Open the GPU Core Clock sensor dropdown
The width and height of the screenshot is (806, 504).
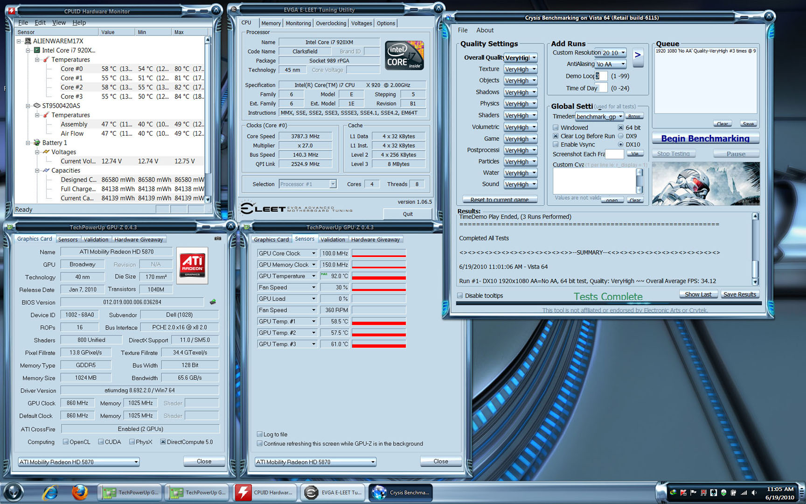(313, 253)
